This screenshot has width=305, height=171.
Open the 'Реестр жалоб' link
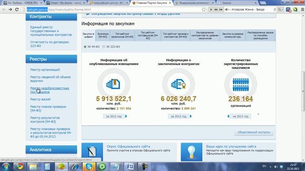pos(40,99)
